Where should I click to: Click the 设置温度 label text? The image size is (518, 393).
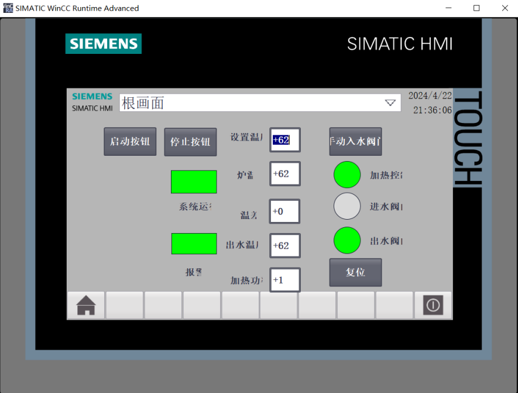246,137
